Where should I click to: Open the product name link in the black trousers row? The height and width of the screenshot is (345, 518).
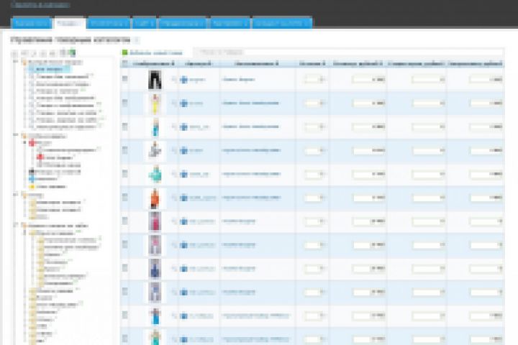pyautogui.click(x=238, y=80)
